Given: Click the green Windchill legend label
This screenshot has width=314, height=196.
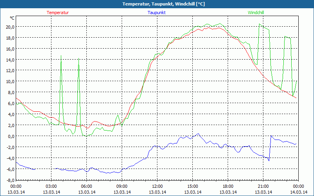Looking at the screenshot, I should coord(256,13).
